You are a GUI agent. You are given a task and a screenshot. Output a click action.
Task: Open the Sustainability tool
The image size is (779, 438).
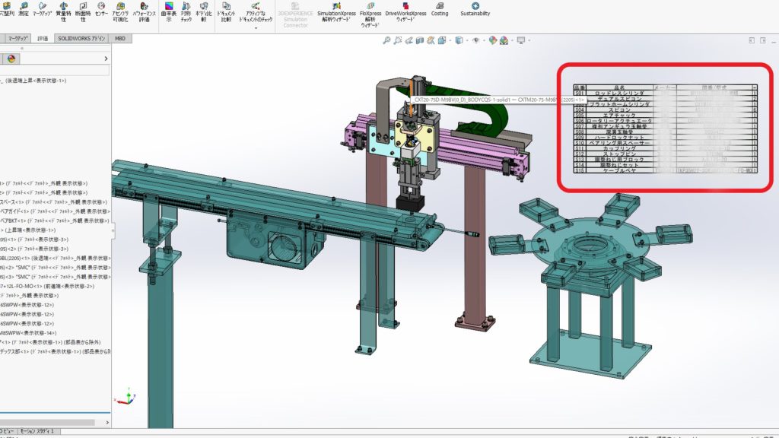pyautogui.click(x=475, y=10)
